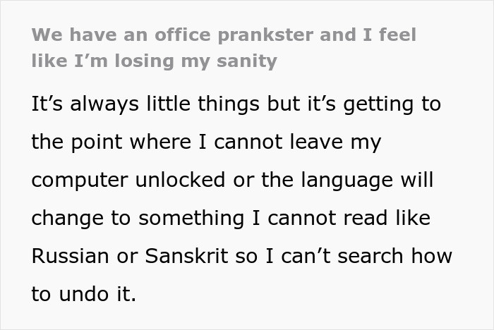The image size is (494, 330).
Task: Click the word "computer" in the paragraph
Action: pyautogui.click(x=80, y=181)
